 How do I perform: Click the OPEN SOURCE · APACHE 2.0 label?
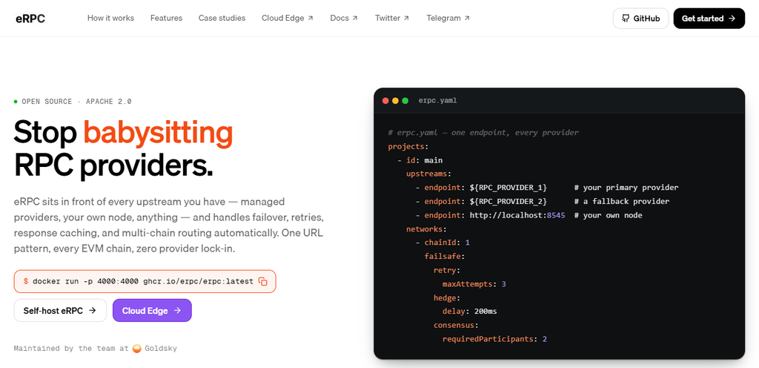[76, 102]
